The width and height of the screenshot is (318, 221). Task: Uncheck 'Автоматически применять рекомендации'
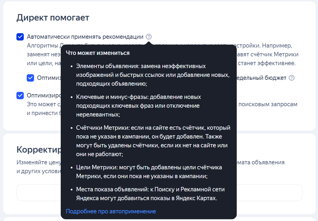pyautogui.click(x=20, y=37)
